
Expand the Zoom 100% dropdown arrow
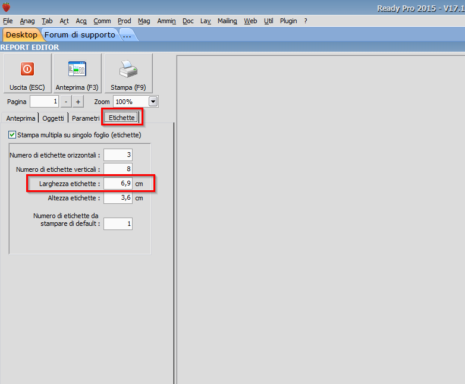153,102
